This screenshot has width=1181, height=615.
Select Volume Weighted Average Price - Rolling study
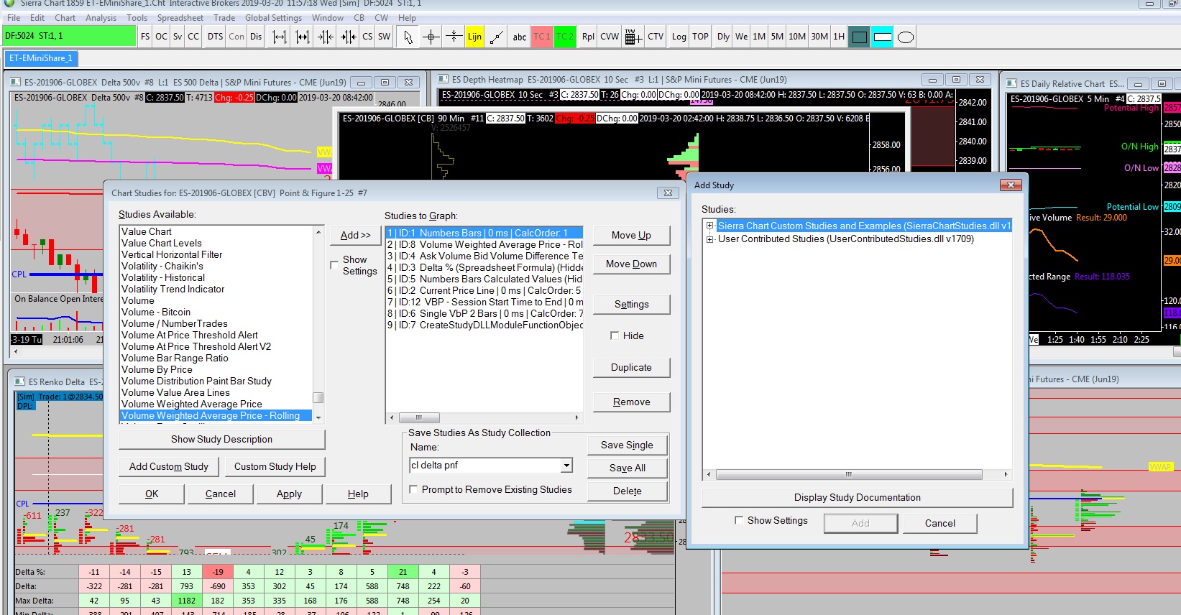(216, 415)
